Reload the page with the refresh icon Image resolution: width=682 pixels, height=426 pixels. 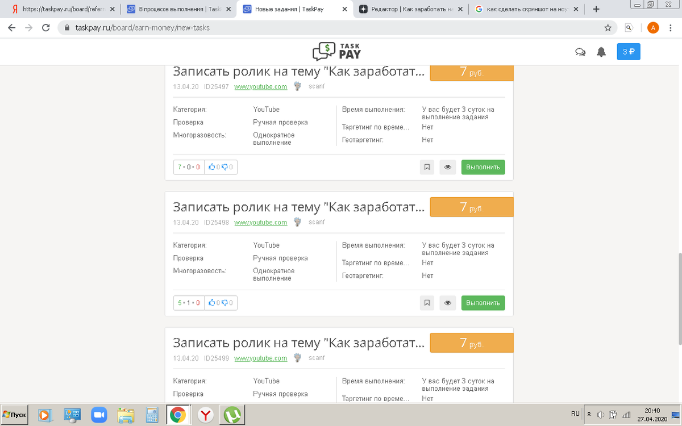[46, 27]
